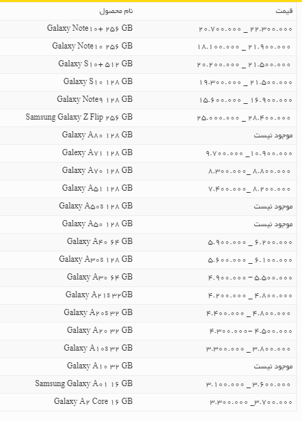Select the Galexy A71 128 GB row name
This screenshot has height=421, width=302.
(97, 152)
